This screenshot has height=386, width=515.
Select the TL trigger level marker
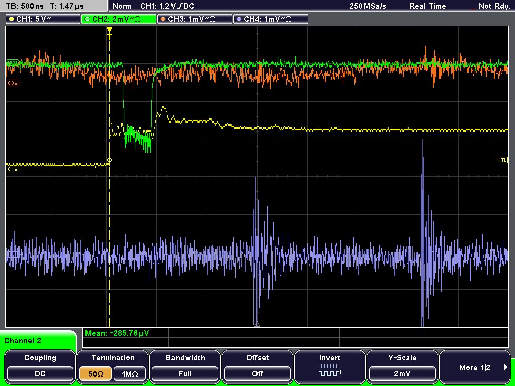[503, 160]
